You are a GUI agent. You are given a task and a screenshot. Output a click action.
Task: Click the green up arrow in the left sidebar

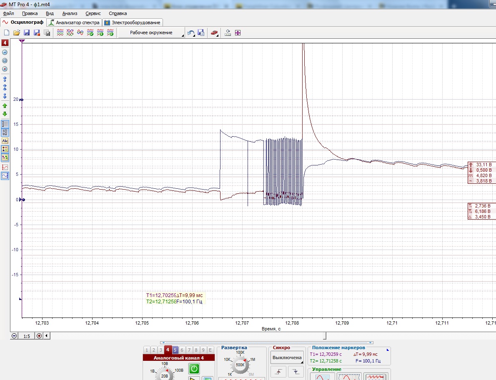pyautogui.click(x=5, y=106)
